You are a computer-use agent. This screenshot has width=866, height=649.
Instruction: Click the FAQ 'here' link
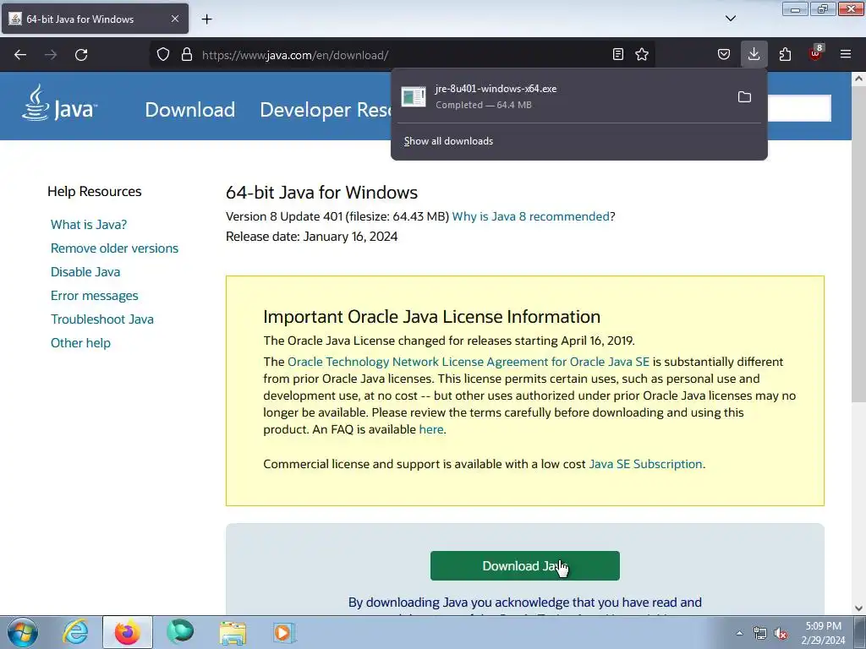coord(430,429)
